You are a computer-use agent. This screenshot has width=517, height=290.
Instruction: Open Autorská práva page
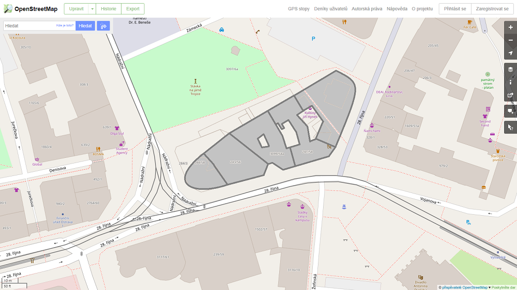click(367, 9)
